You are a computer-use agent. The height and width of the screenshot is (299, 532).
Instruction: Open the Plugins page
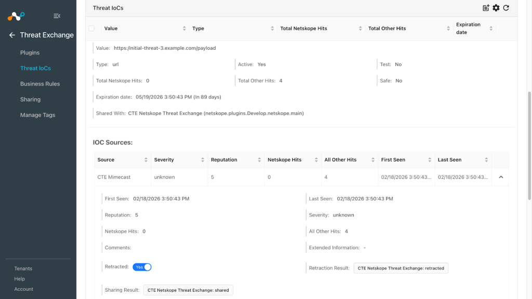(30, 52)
